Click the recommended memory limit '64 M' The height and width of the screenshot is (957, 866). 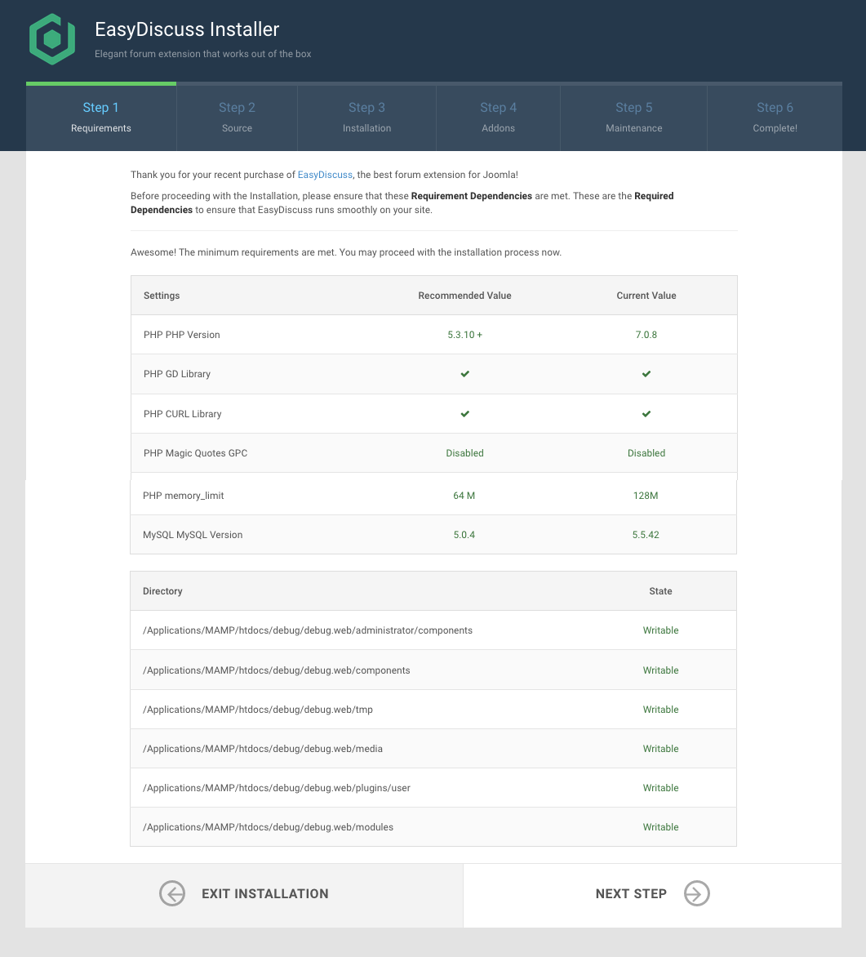[x=464, y=496]
